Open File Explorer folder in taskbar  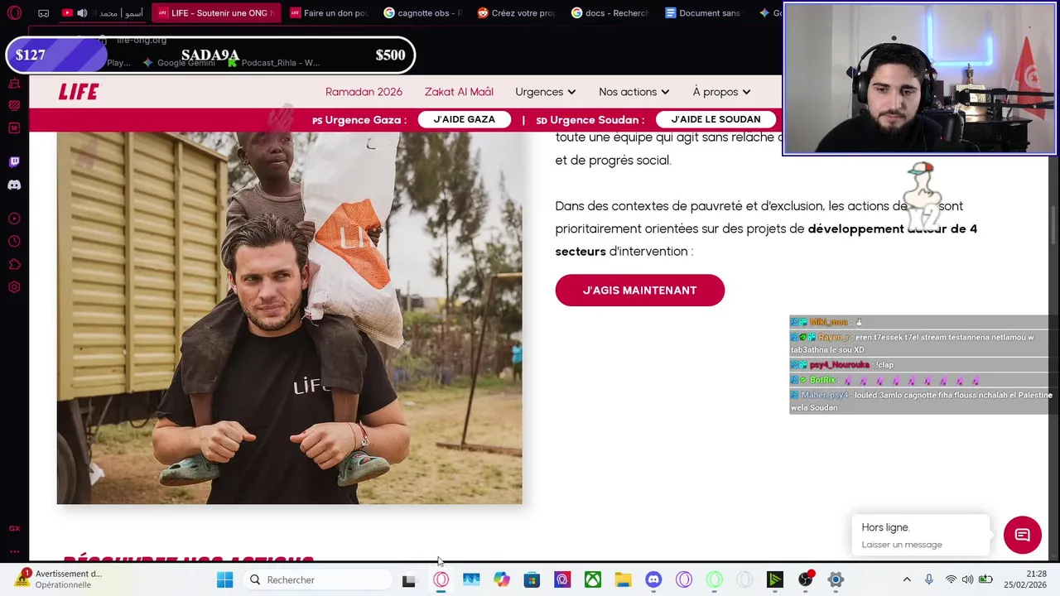coord(623,580)
